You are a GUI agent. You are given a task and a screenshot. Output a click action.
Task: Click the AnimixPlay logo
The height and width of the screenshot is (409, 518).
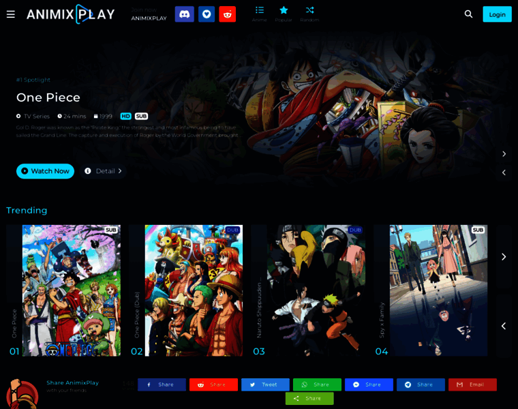point(71,14)
